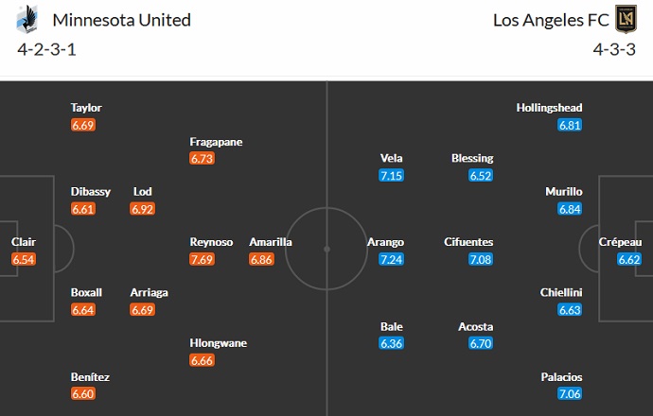This screenshot has height=416, width=653.
Task: Select player Hollingshead
Action: (549, 108)
